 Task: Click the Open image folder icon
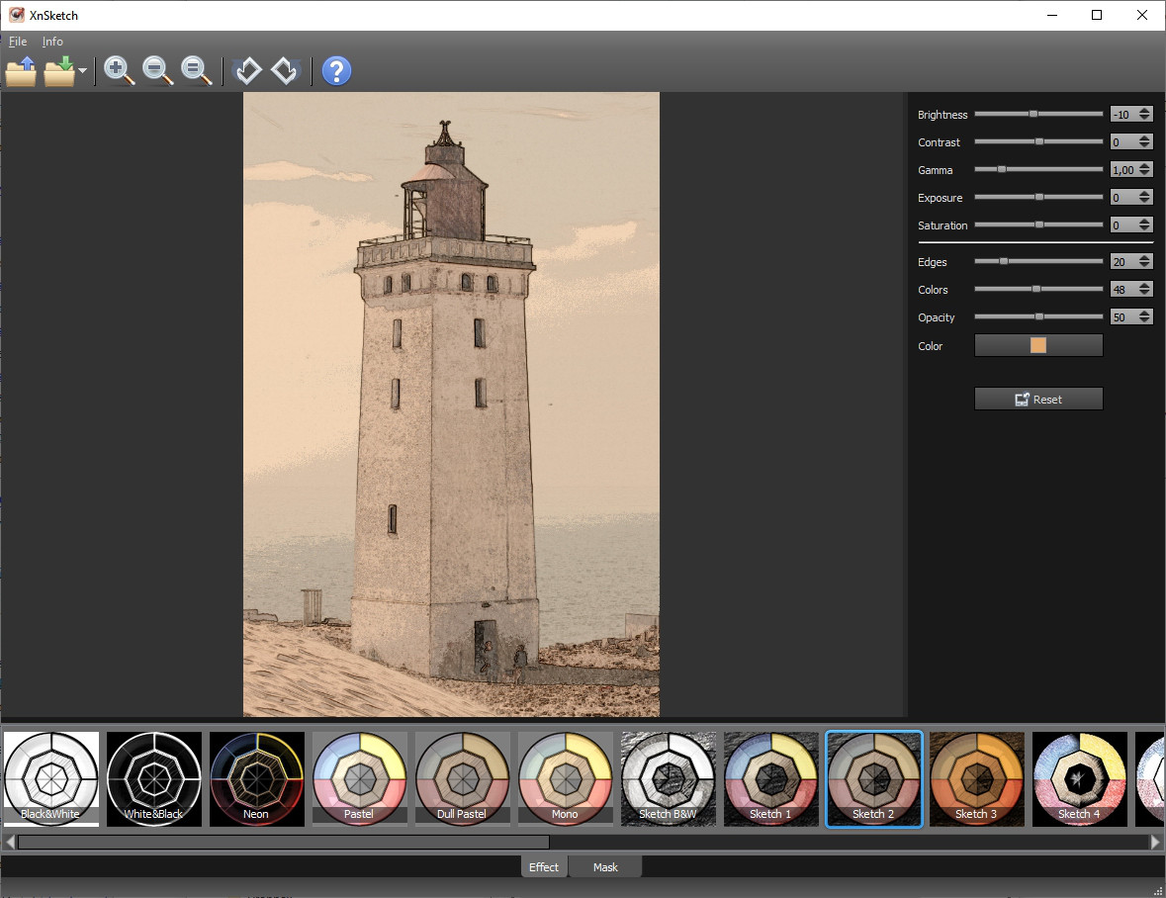[x=21, y=71]
